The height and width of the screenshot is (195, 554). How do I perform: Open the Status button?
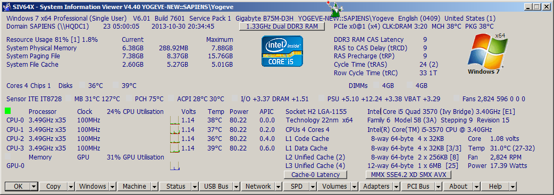175,187
